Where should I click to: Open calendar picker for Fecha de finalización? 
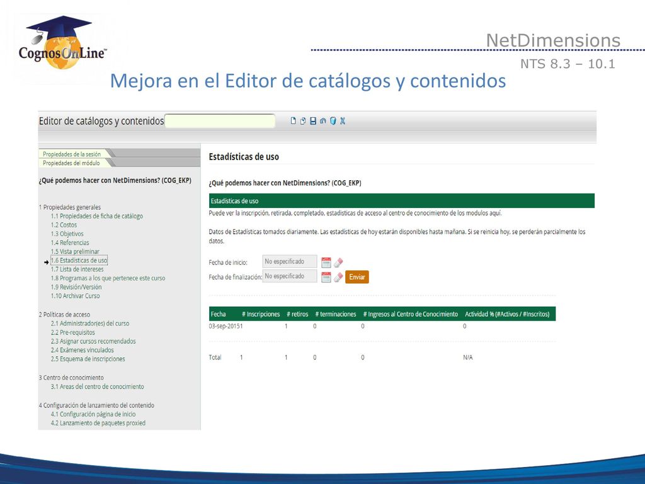click(326, 277)
